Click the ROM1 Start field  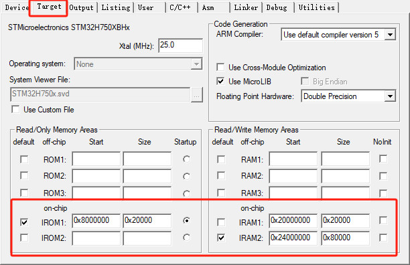[96, 159]
